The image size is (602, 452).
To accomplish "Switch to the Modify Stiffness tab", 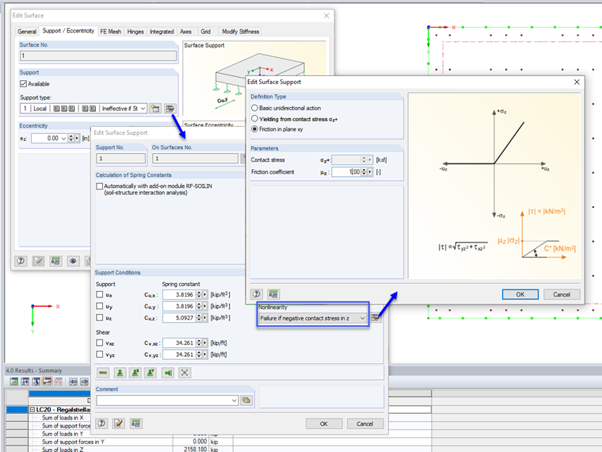I will tap(240, 32).
